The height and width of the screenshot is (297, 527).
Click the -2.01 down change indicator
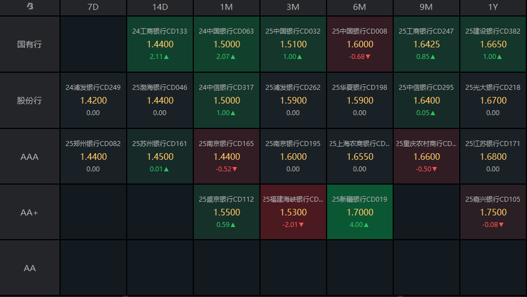[x=293, y=225]
